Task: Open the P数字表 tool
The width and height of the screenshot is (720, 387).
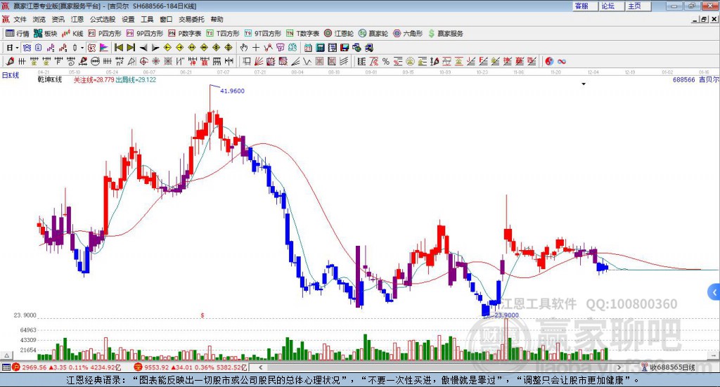Action: click(185, 34)
